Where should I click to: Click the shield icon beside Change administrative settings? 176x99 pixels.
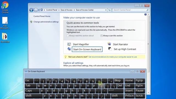point(31,22)
